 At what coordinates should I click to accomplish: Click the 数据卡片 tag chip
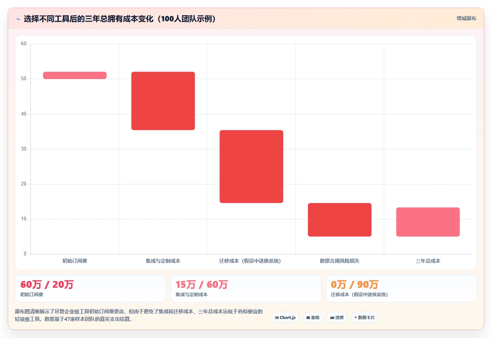tap(365, 317)
